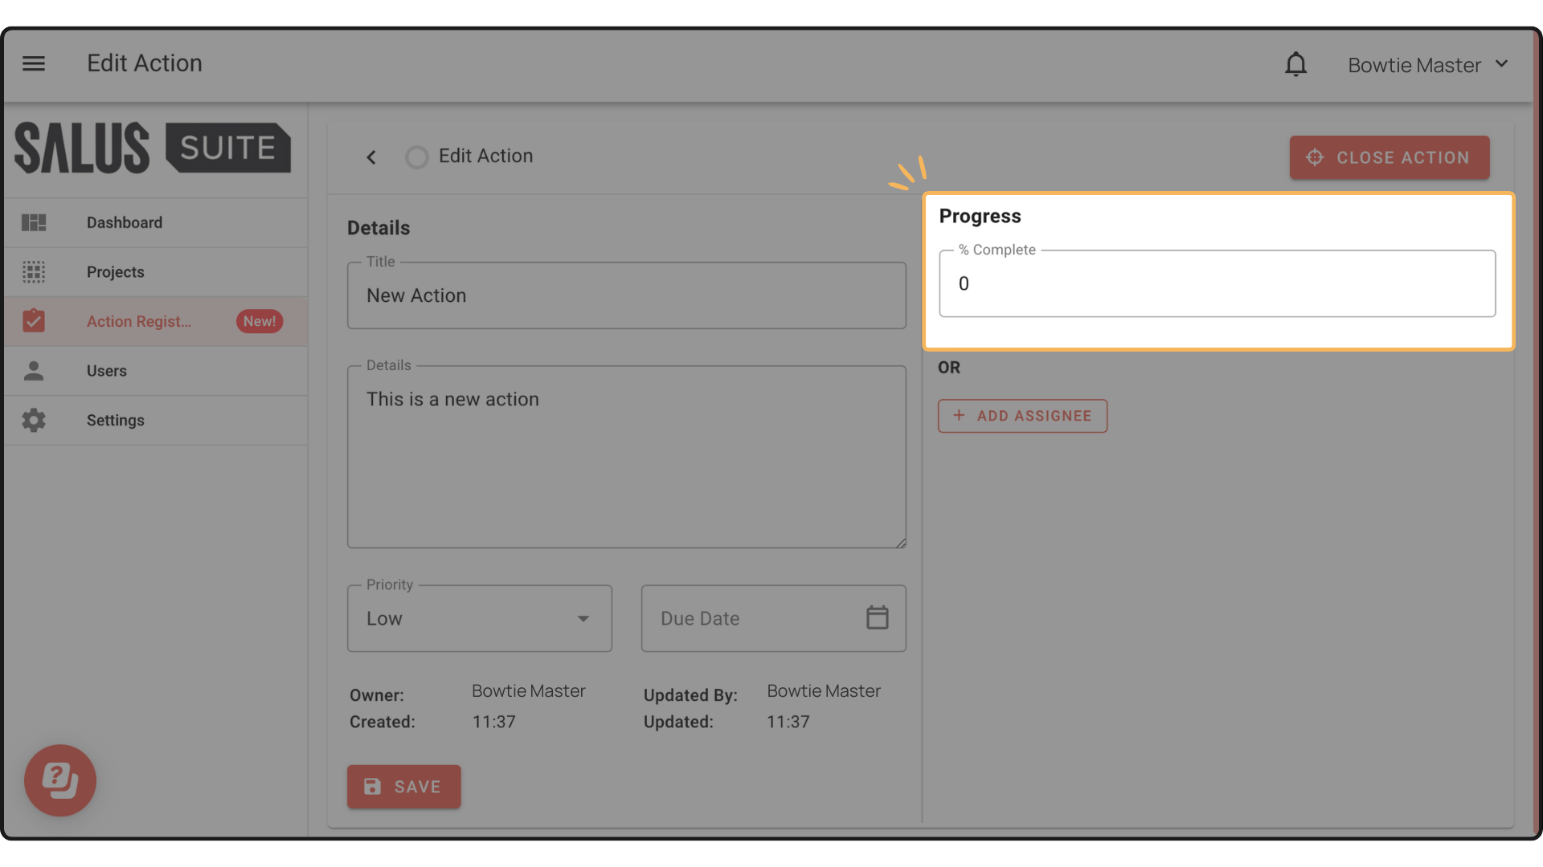This screenshot has height=867, width=1543.
Task: Open the hamburger navigation menu
Action: pos(34,63)
